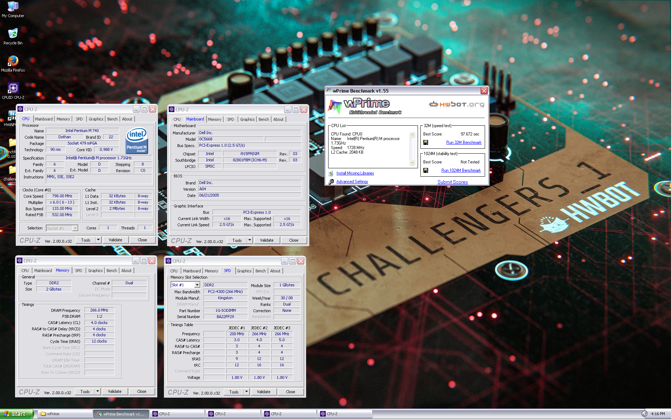The image size is (671, 419).
Task: Select CPU tab in SPD window
Action: click(x=174, y=271)
